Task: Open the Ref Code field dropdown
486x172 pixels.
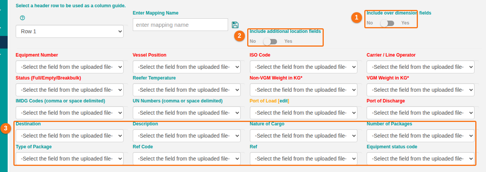Action: (x=187, y=159)
